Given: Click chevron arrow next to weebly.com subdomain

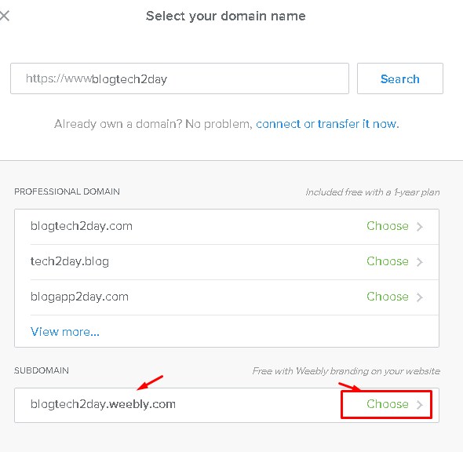Looking at the screenshot, I should [420, 404].
